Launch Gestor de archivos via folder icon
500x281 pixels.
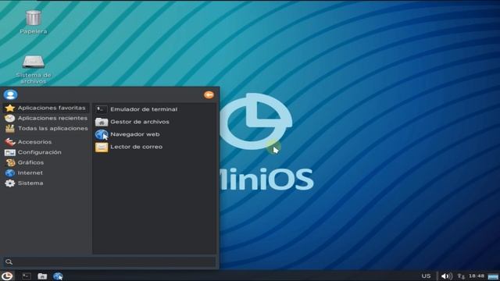(x=102, y=122)
